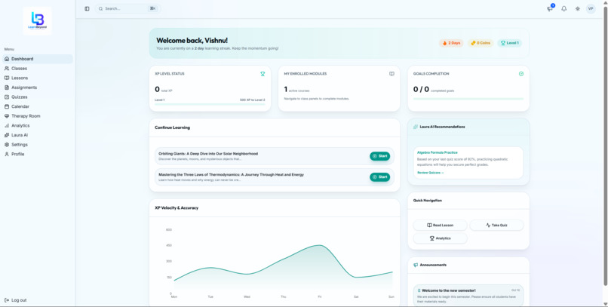Click the Fri label on the chart axis
The height and width of the screenshot is (307, 608).
320,296
